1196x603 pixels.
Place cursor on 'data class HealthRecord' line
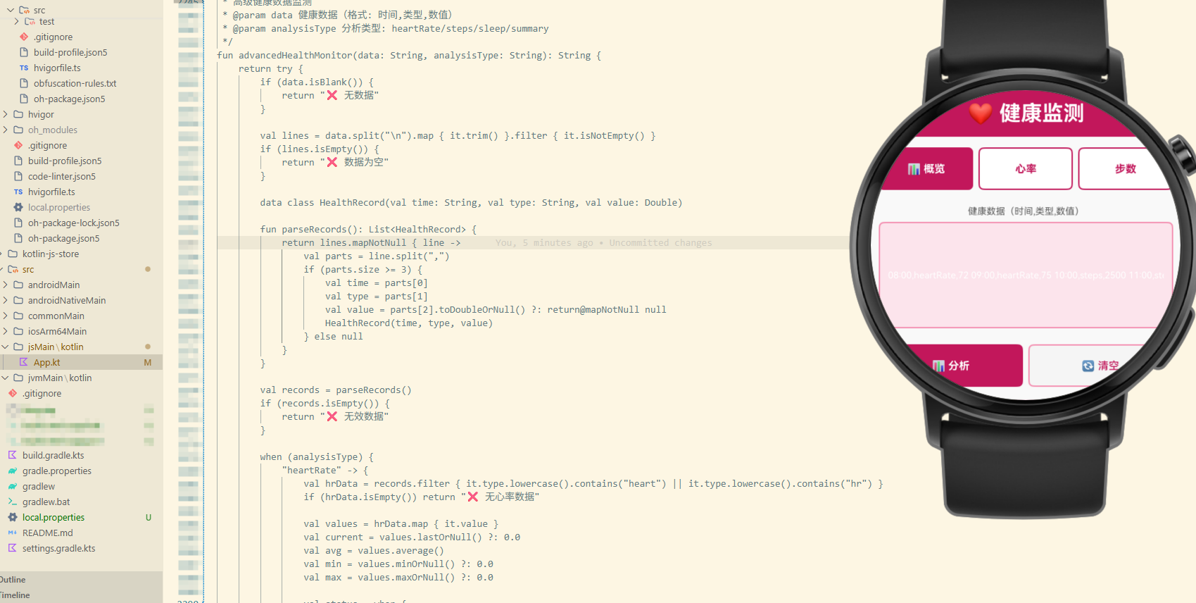[x=471, y=203]
